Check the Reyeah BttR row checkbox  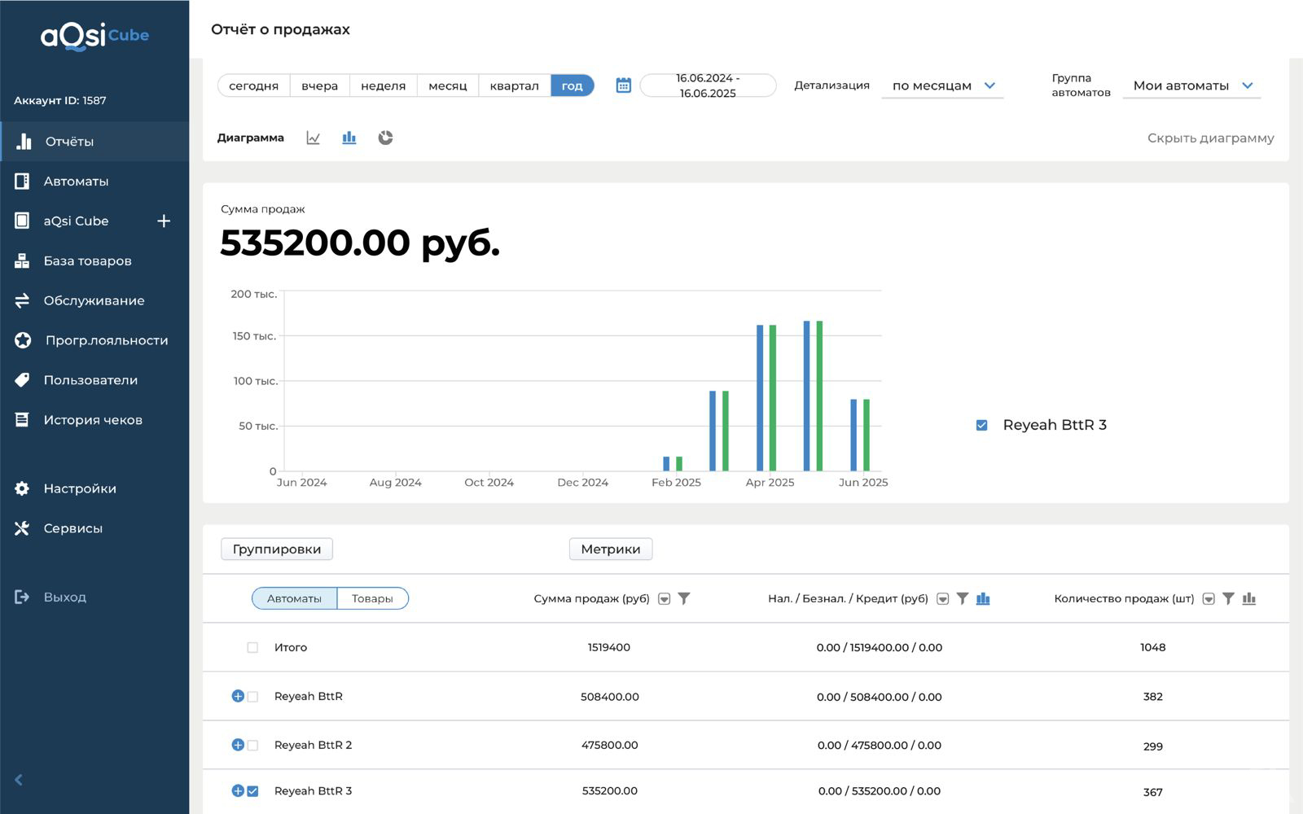point(252,697)
